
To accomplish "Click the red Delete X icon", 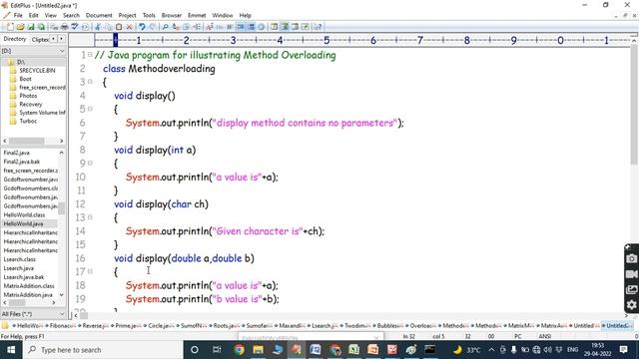I will (129, 27).
